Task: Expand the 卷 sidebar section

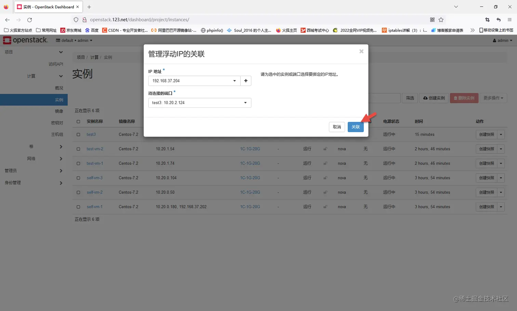Action: pos(34,146)
